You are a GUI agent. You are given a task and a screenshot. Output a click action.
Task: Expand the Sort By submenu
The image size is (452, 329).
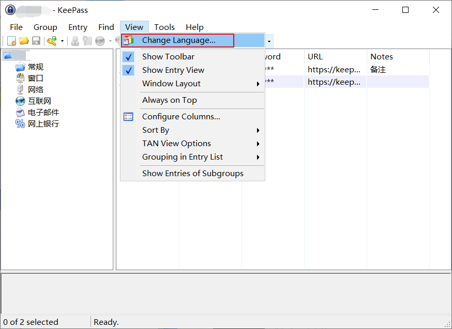pyautogui.click(x=192, y=130)
